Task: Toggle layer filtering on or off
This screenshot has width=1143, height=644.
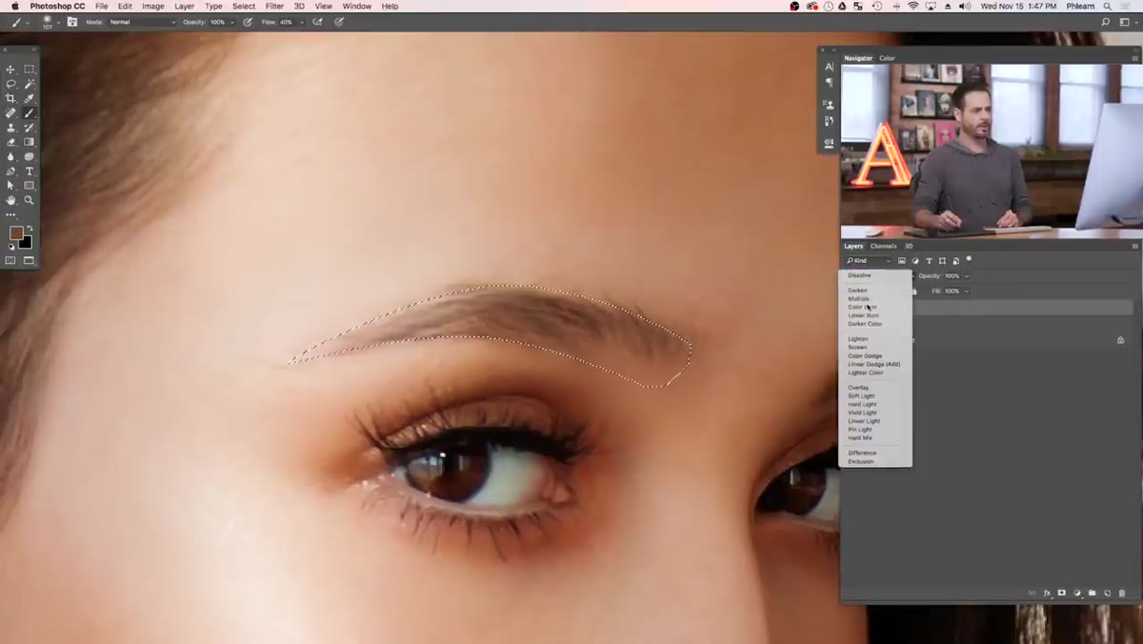Action: tap(970, 258)
